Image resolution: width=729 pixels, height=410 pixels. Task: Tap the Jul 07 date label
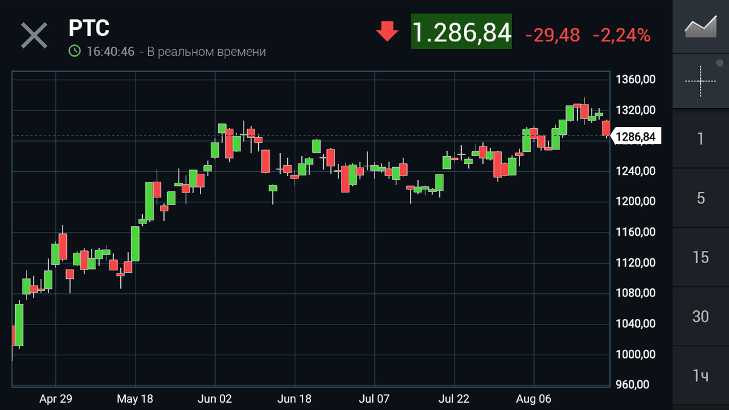click(x=375, y=399)
